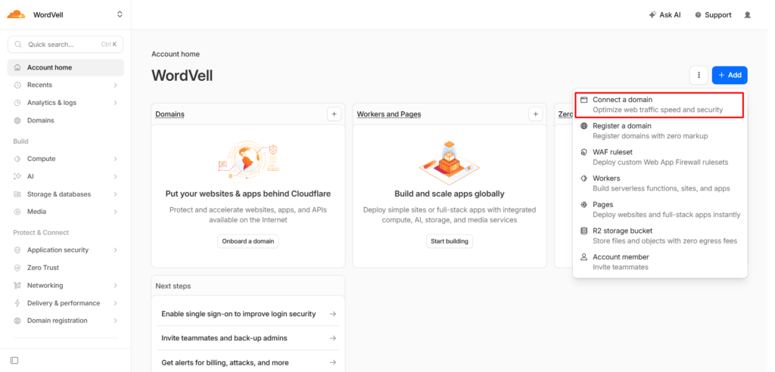Screen dimensions: 775x372
Task: Select WAF ruleset menu entry
Action: pos(659,157)
